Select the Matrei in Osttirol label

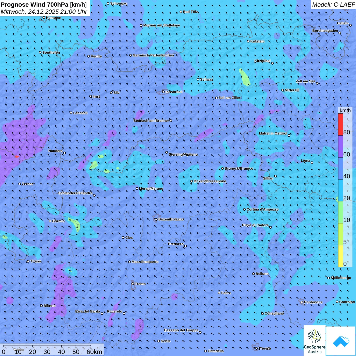coord(273,133)
